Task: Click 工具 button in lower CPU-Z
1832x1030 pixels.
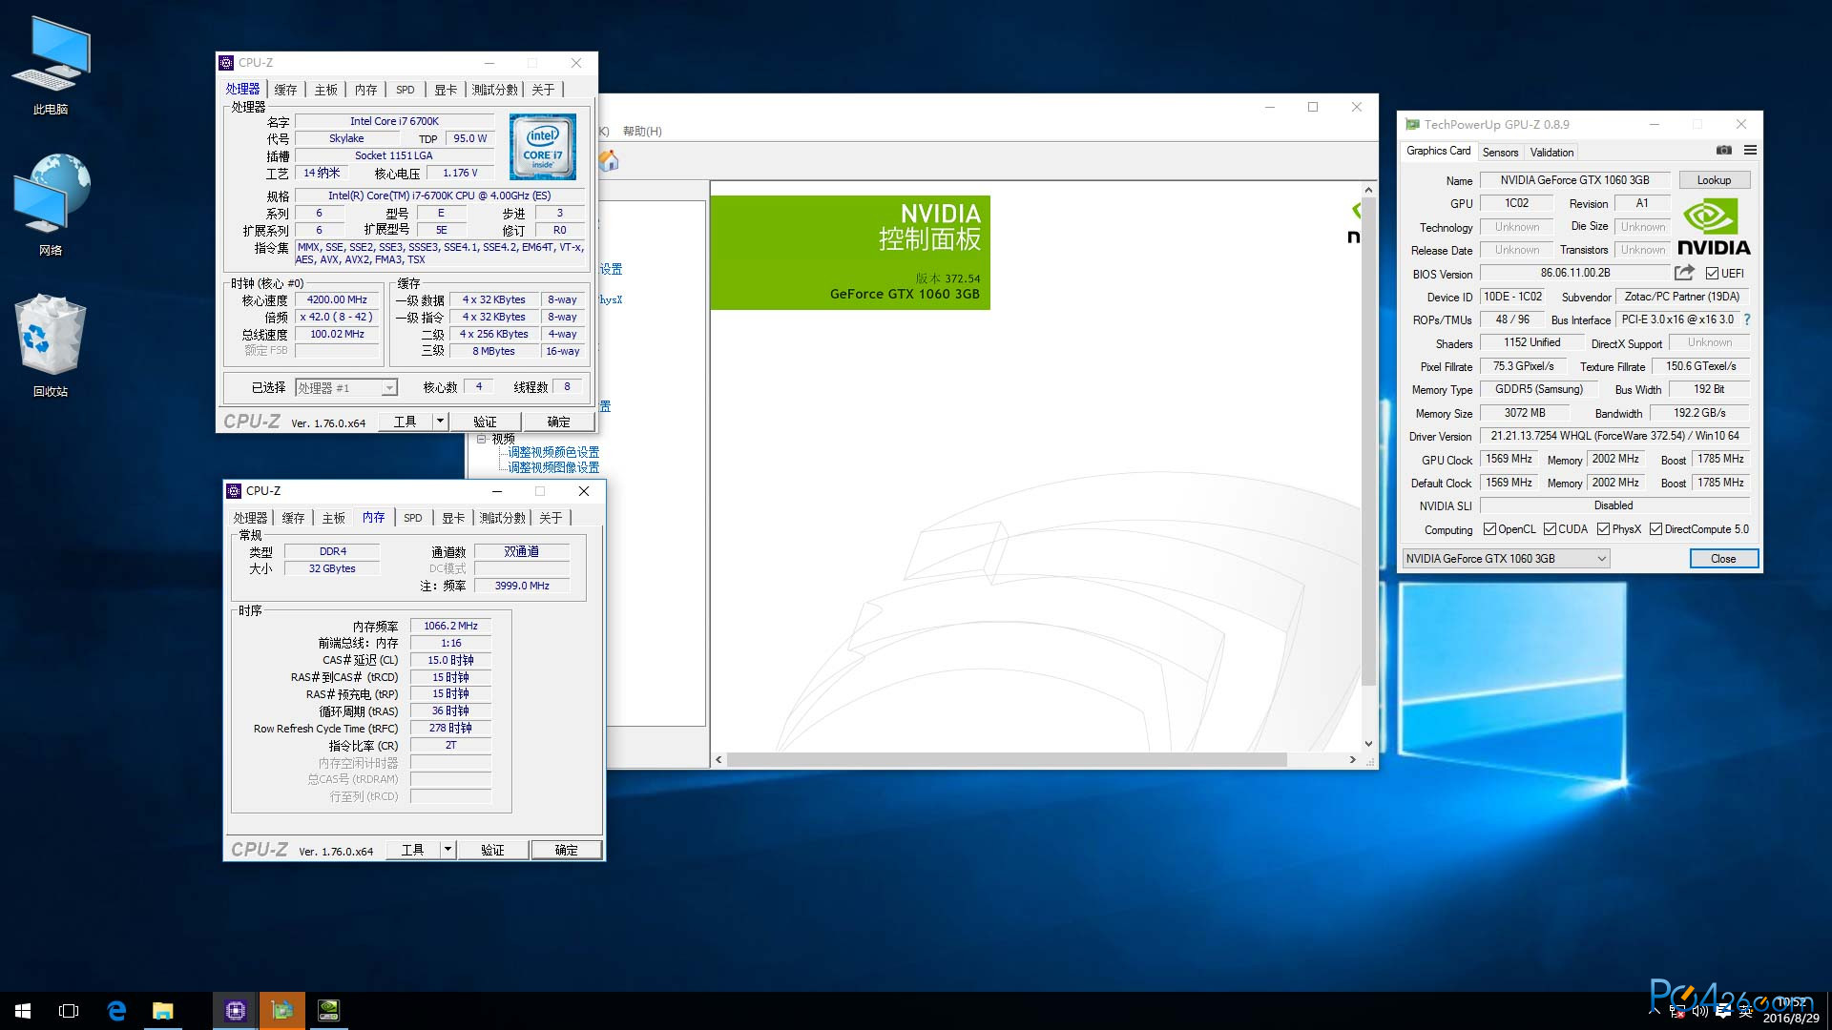Action: [x=412, y=850]
